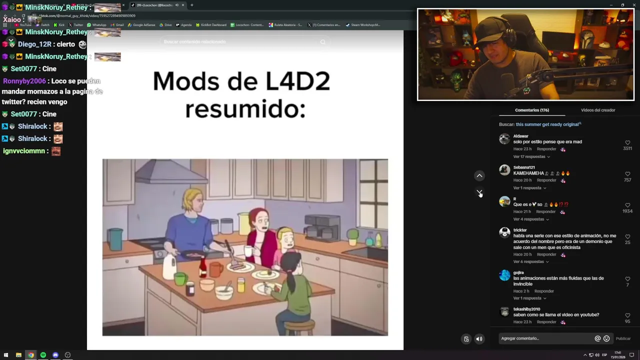Insert a mention with the @ icon
640x360 pixels.
(x=597, y=338)
